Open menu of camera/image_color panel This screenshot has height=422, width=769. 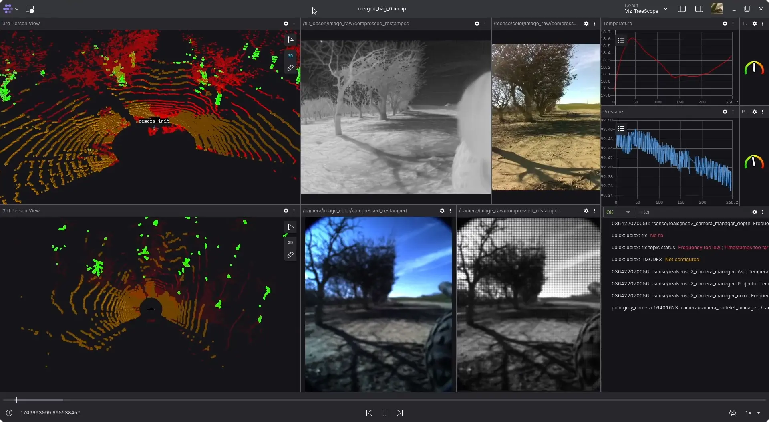[450, 211]
